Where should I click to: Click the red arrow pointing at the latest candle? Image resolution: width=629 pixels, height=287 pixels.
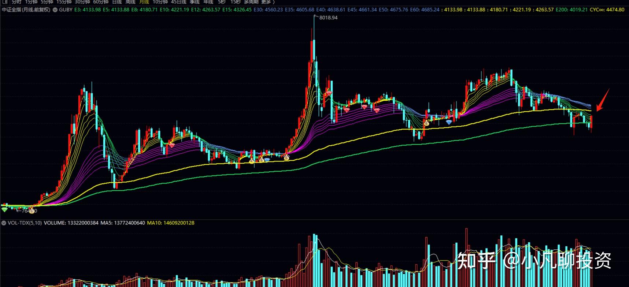tap(602, 100)
